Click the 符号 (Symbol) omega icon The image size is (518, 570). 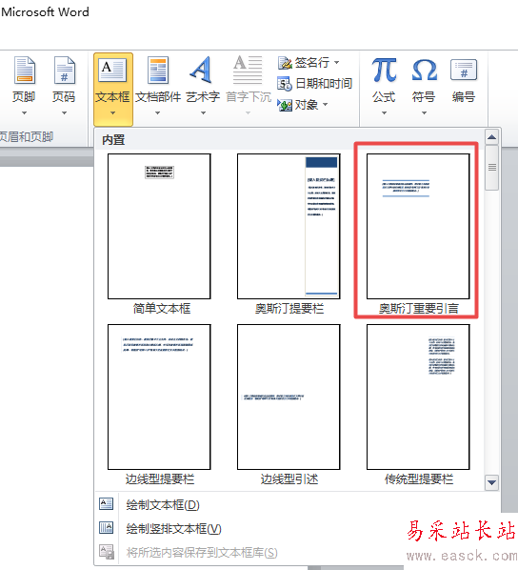(x=424, y=70)
